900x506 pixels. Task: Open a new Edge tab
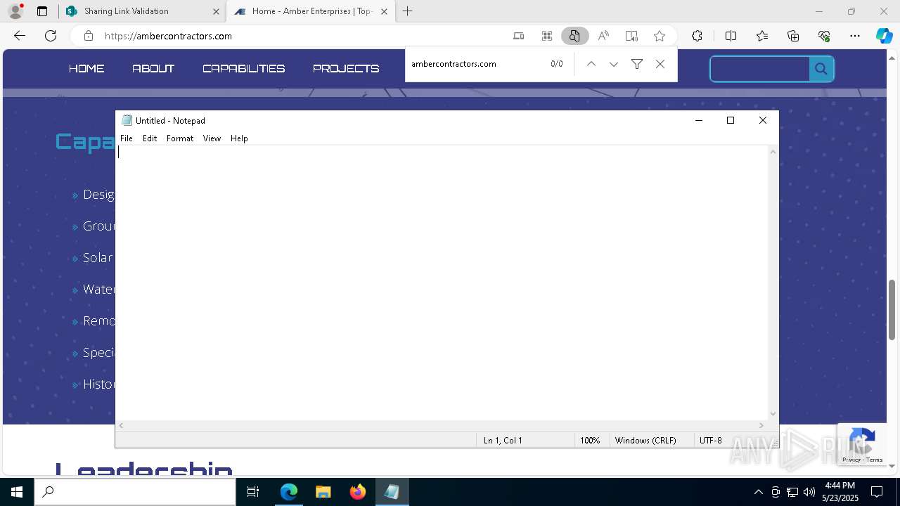pyautogui.click(x=408, y=11)
